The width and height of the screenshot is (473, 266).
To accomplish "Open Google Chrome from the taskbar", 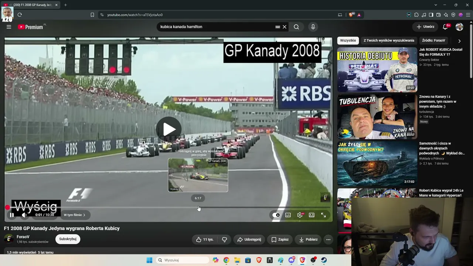I will pos(226,260).
